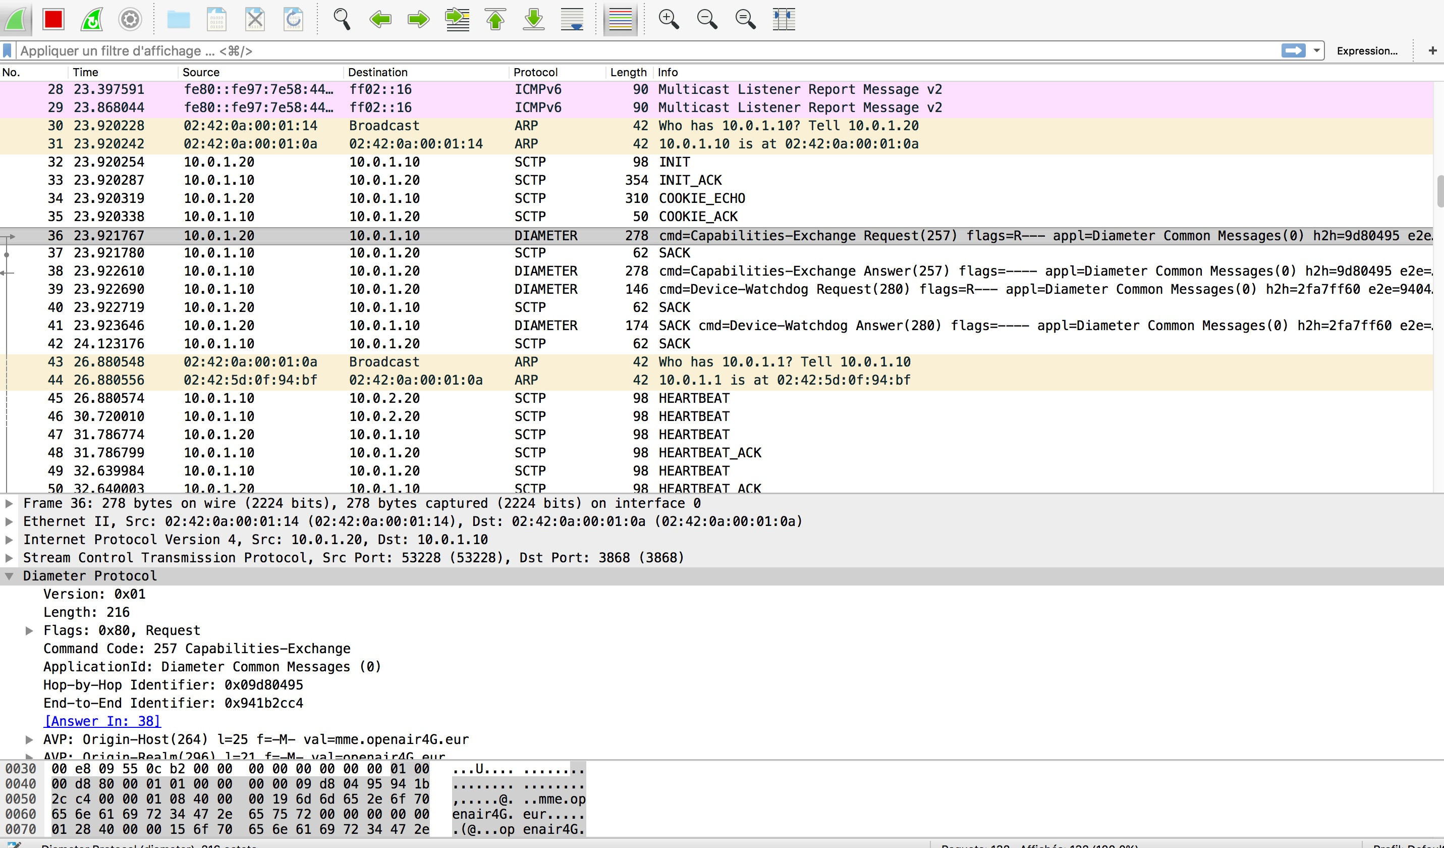Open capture options gear icon

pyautogui.click(x=130, y=20)
